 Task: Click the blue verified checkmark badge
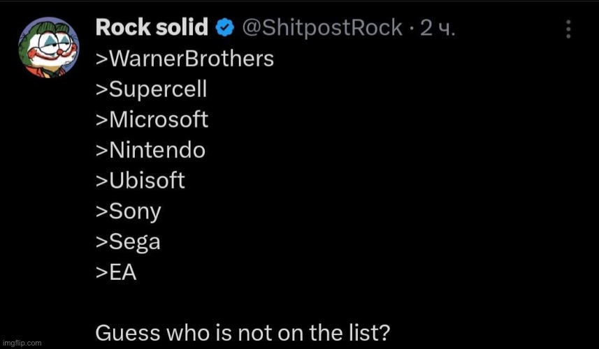click(225, 28)
